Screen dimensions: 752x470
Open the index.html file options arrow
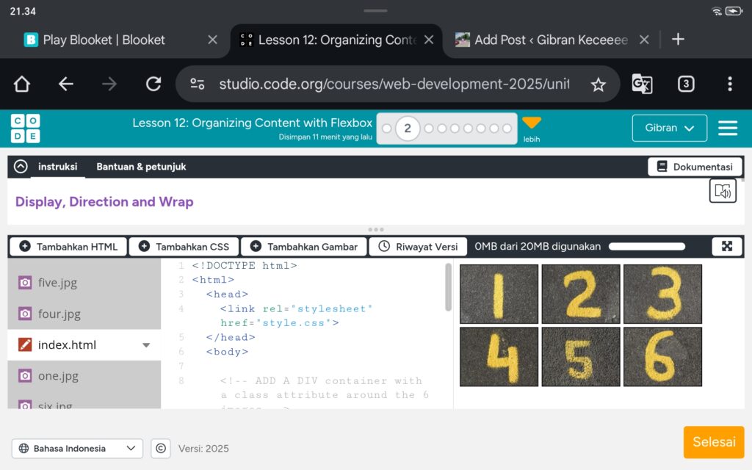click(146, 345)
